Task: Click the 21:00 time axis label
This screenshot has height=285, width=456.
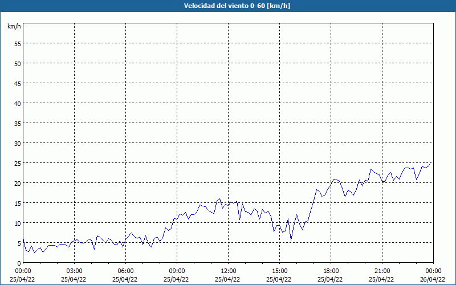Action: click(x=382, y=271)
